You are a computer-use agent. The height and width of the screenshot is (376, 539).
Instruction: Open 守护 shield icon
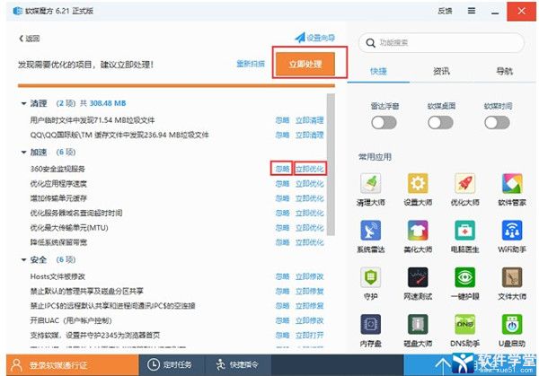(x=370, y=277)
